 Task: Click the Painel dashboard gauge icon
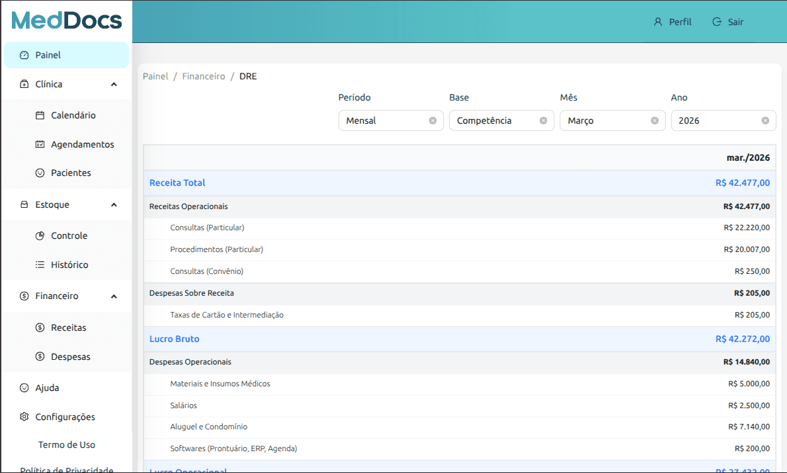point(24,56)
